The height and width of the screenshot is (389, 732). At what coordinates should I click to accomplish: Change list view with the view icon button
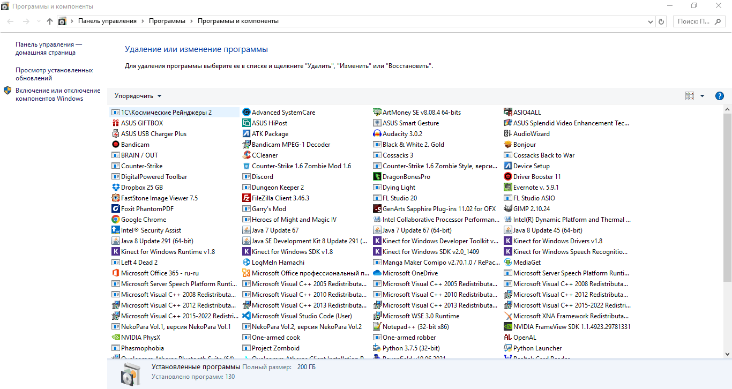point(690,96)
